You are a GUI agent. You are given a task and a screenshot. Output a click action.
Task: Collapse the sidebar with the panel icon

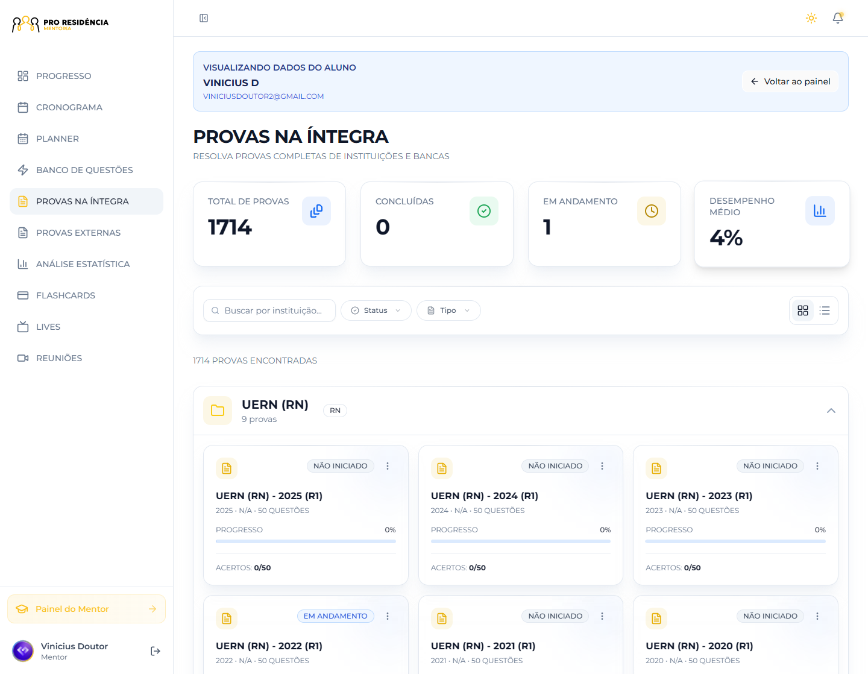[x=204, y=18]
